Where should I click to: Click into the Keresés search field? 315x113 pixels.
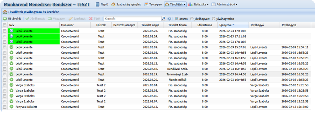[x=132, y=19]
